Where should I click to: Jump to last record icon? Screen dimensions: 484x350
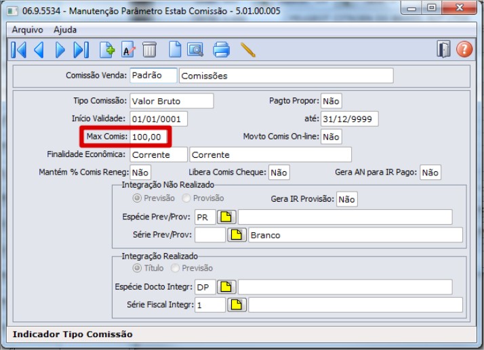(81, 49)
